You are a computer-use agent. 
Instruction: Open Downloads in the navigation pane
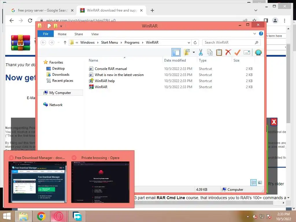[x=61, y=75]
